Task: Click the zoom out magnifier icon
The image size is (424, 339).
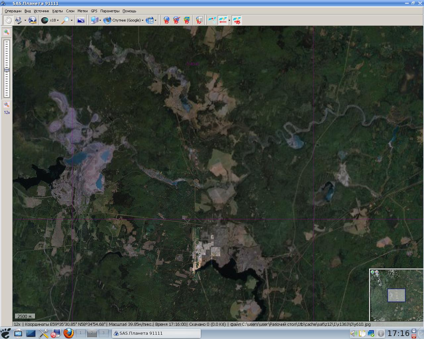Action: (x=6, y=105)
